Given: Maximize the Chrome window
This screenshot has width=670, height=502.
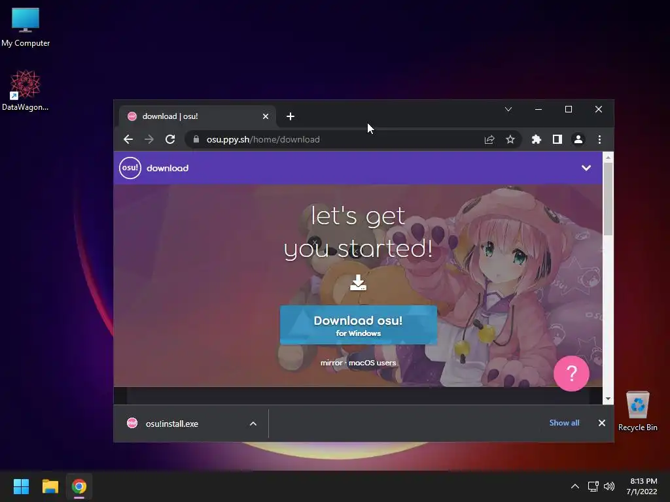Looking at the screenshot, I should tap(569, 109).
